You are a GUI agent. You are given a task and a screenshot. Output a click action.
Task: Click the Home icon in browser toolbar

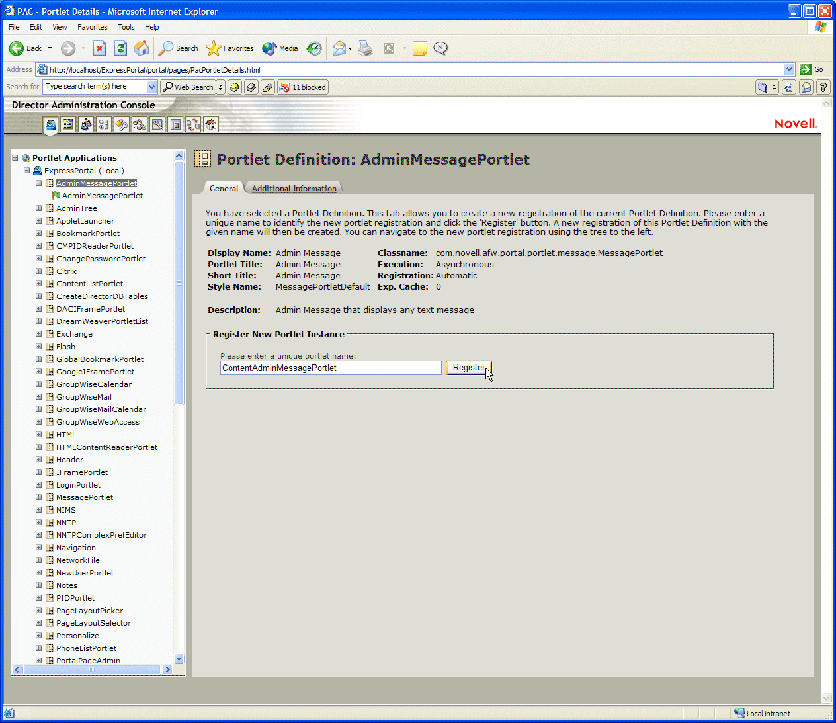142,48
